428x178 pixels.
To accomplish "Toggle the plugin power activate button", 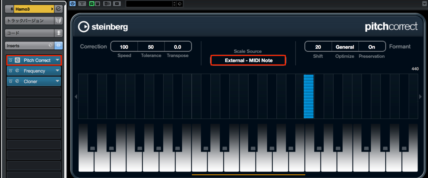I will 72,4.
